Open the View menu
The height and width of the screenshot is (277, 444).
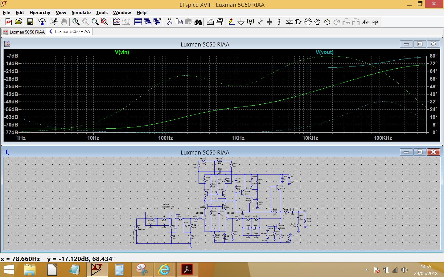point(61,13)
